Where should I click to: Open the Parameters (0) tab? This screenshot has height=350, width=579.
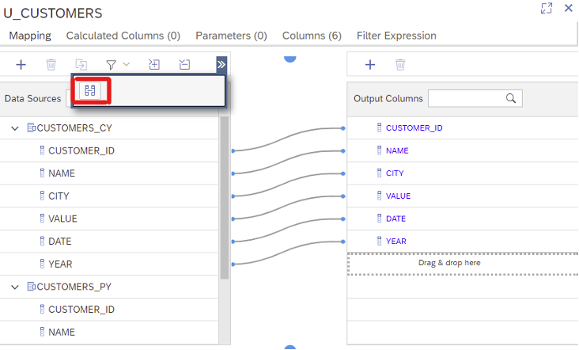(231, 36)
